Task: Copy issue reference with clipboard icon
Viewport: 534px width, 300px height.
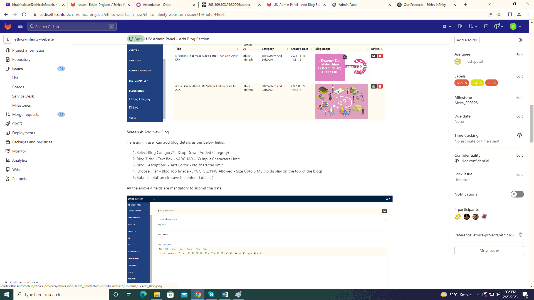Action: pos(521,235)
